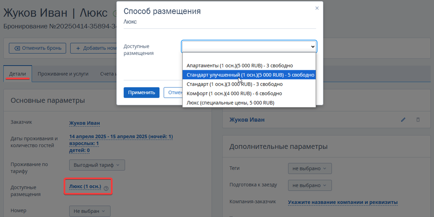Image resolution: width=434 pixels, height=217 pixels.
Task: Close the Способ размещения dialog
Action: (317, 8)
